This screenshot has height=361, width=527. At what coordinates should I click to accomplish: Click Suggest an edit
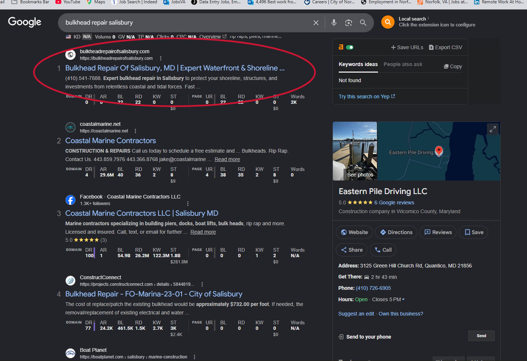coord(356,314)
